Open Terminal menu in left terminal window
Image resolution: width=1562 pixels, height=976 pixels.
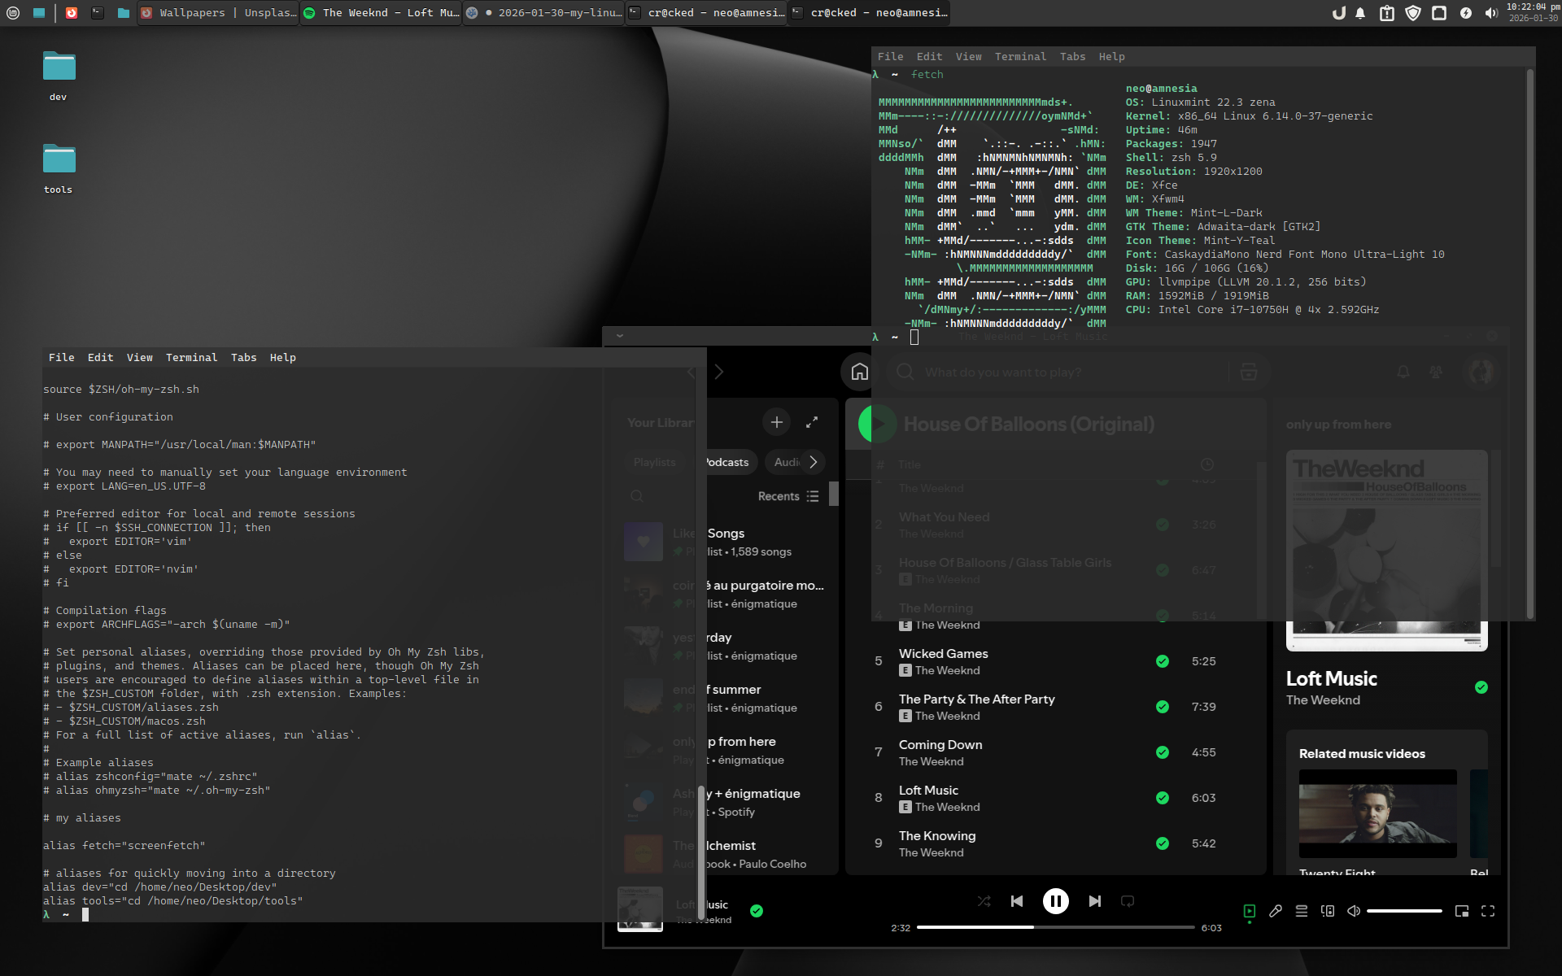coord(191,358)
